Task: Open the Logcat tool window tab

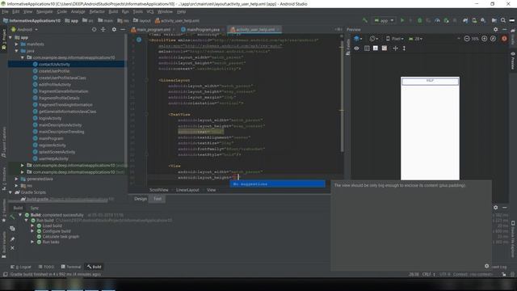Action: tap(21, 267)
